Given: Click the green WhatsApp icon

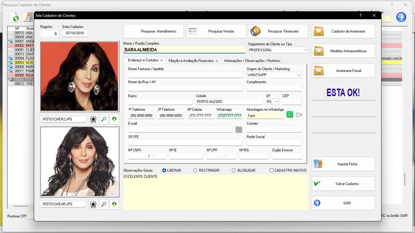Looking at the screenshot, I should pos(290,115).
